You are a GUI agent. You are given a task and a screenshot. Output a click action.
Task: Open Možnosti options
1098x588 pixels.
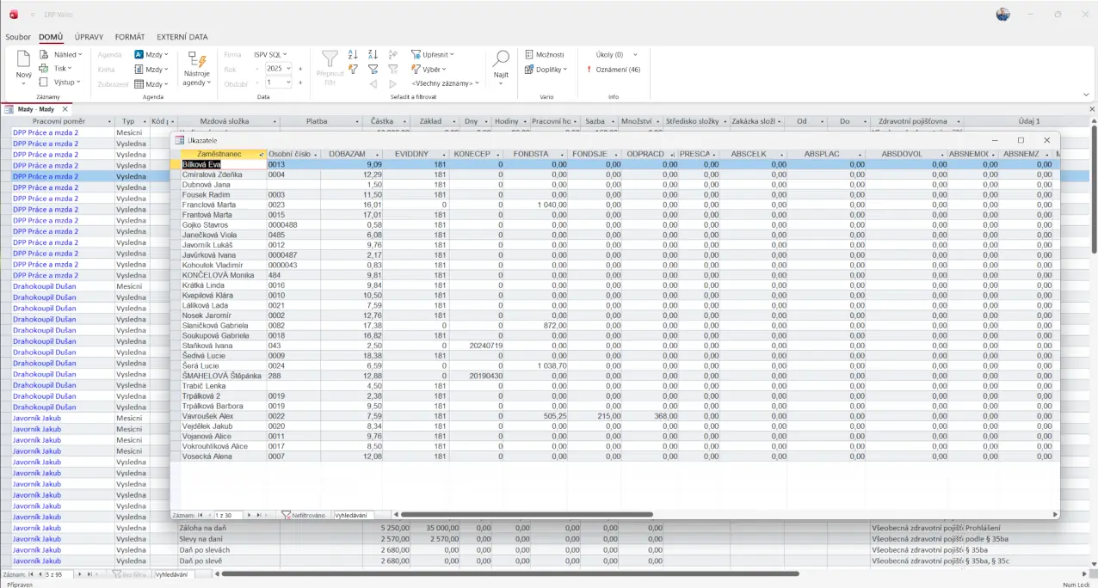click(x=544, y=54)
